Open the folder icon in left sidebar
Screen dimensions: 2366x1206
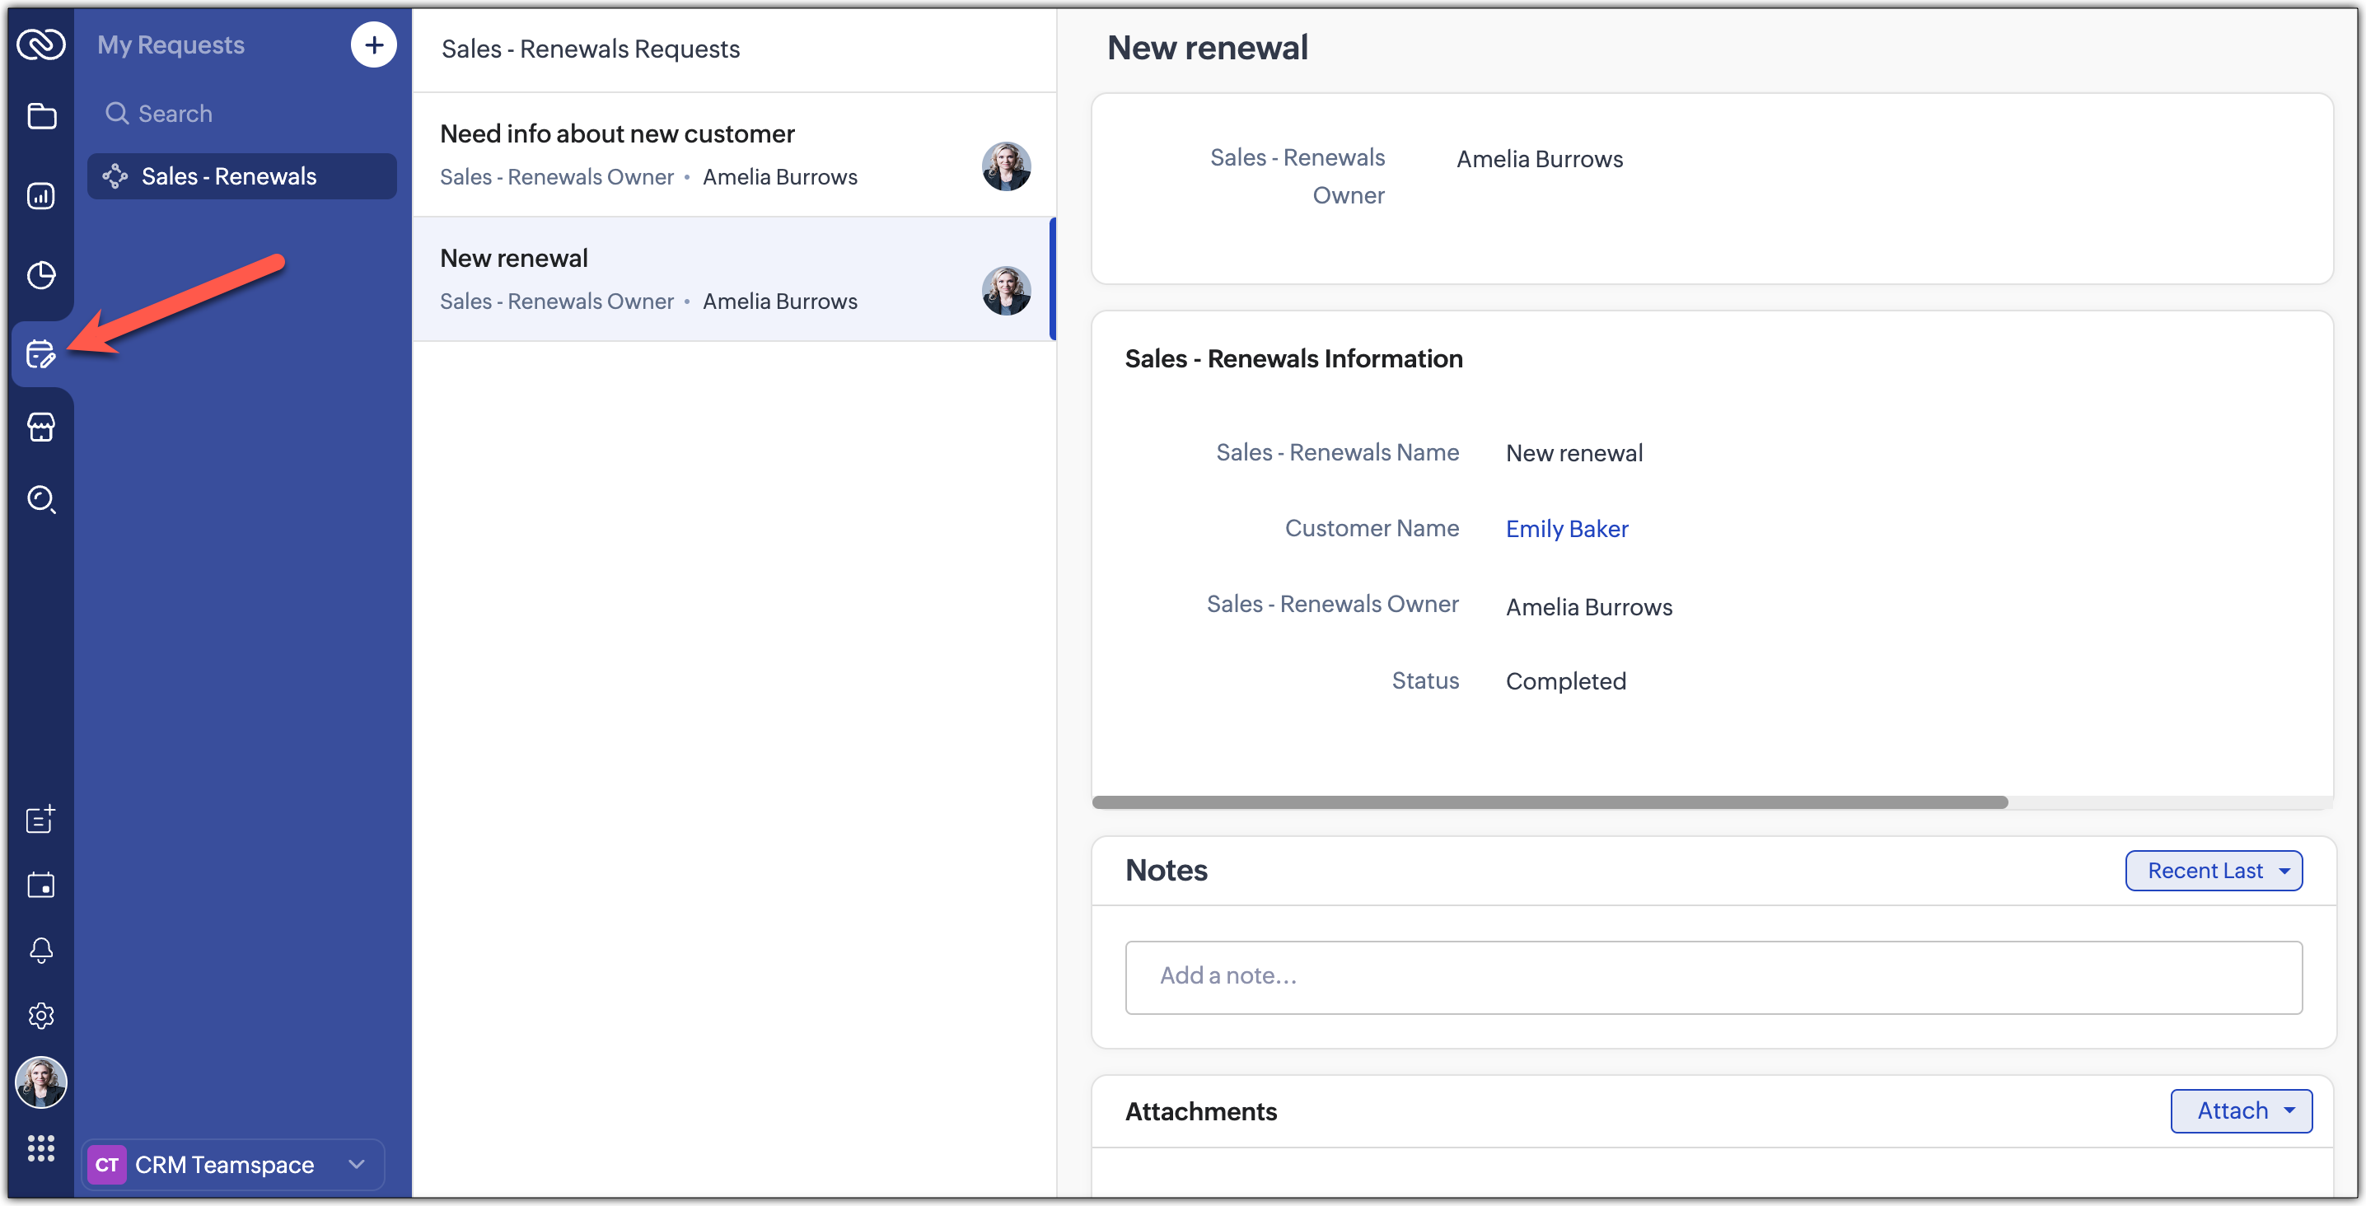tap(41, 117)
